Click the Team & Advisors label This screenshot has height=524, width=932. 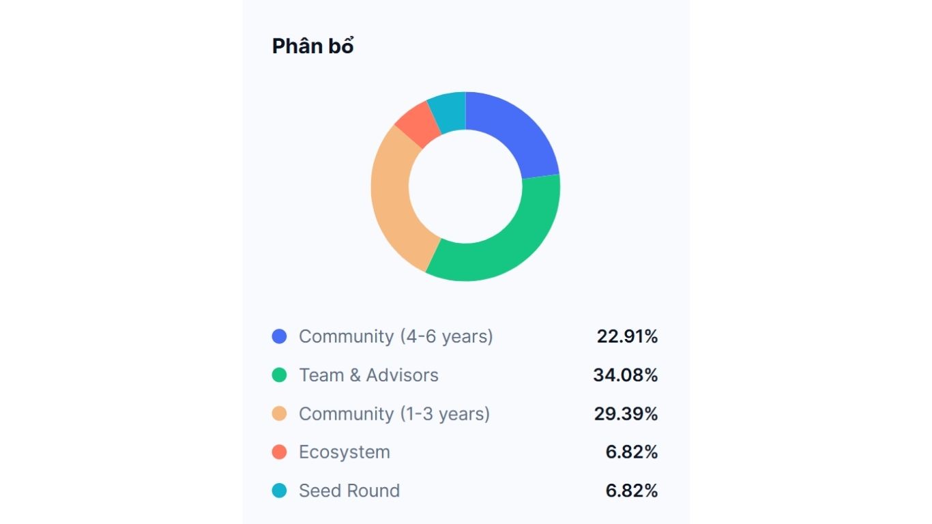tap(368, 375)
